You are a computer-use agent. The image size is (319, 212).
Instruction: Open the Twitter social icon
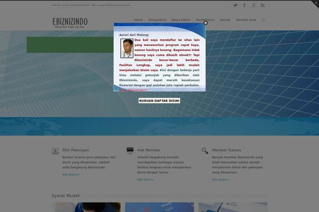pyautogui.click(x=235, y=5)
